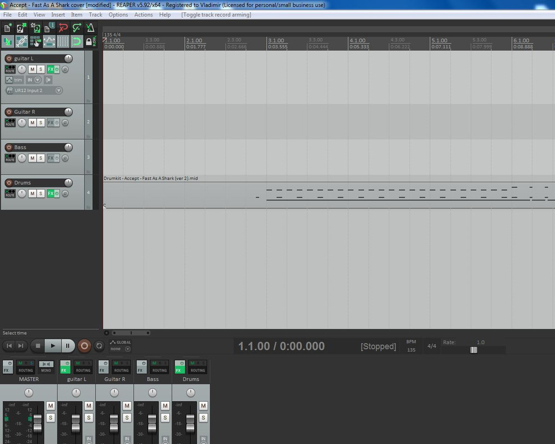Toggle MASTER mono button in mixer
The height and width of the screenshot is (444, 555).
point(46,367)
